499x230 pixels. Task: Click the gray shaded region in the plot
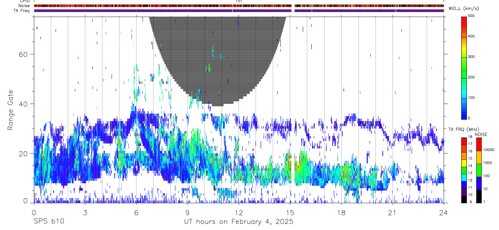click(218, 61)
